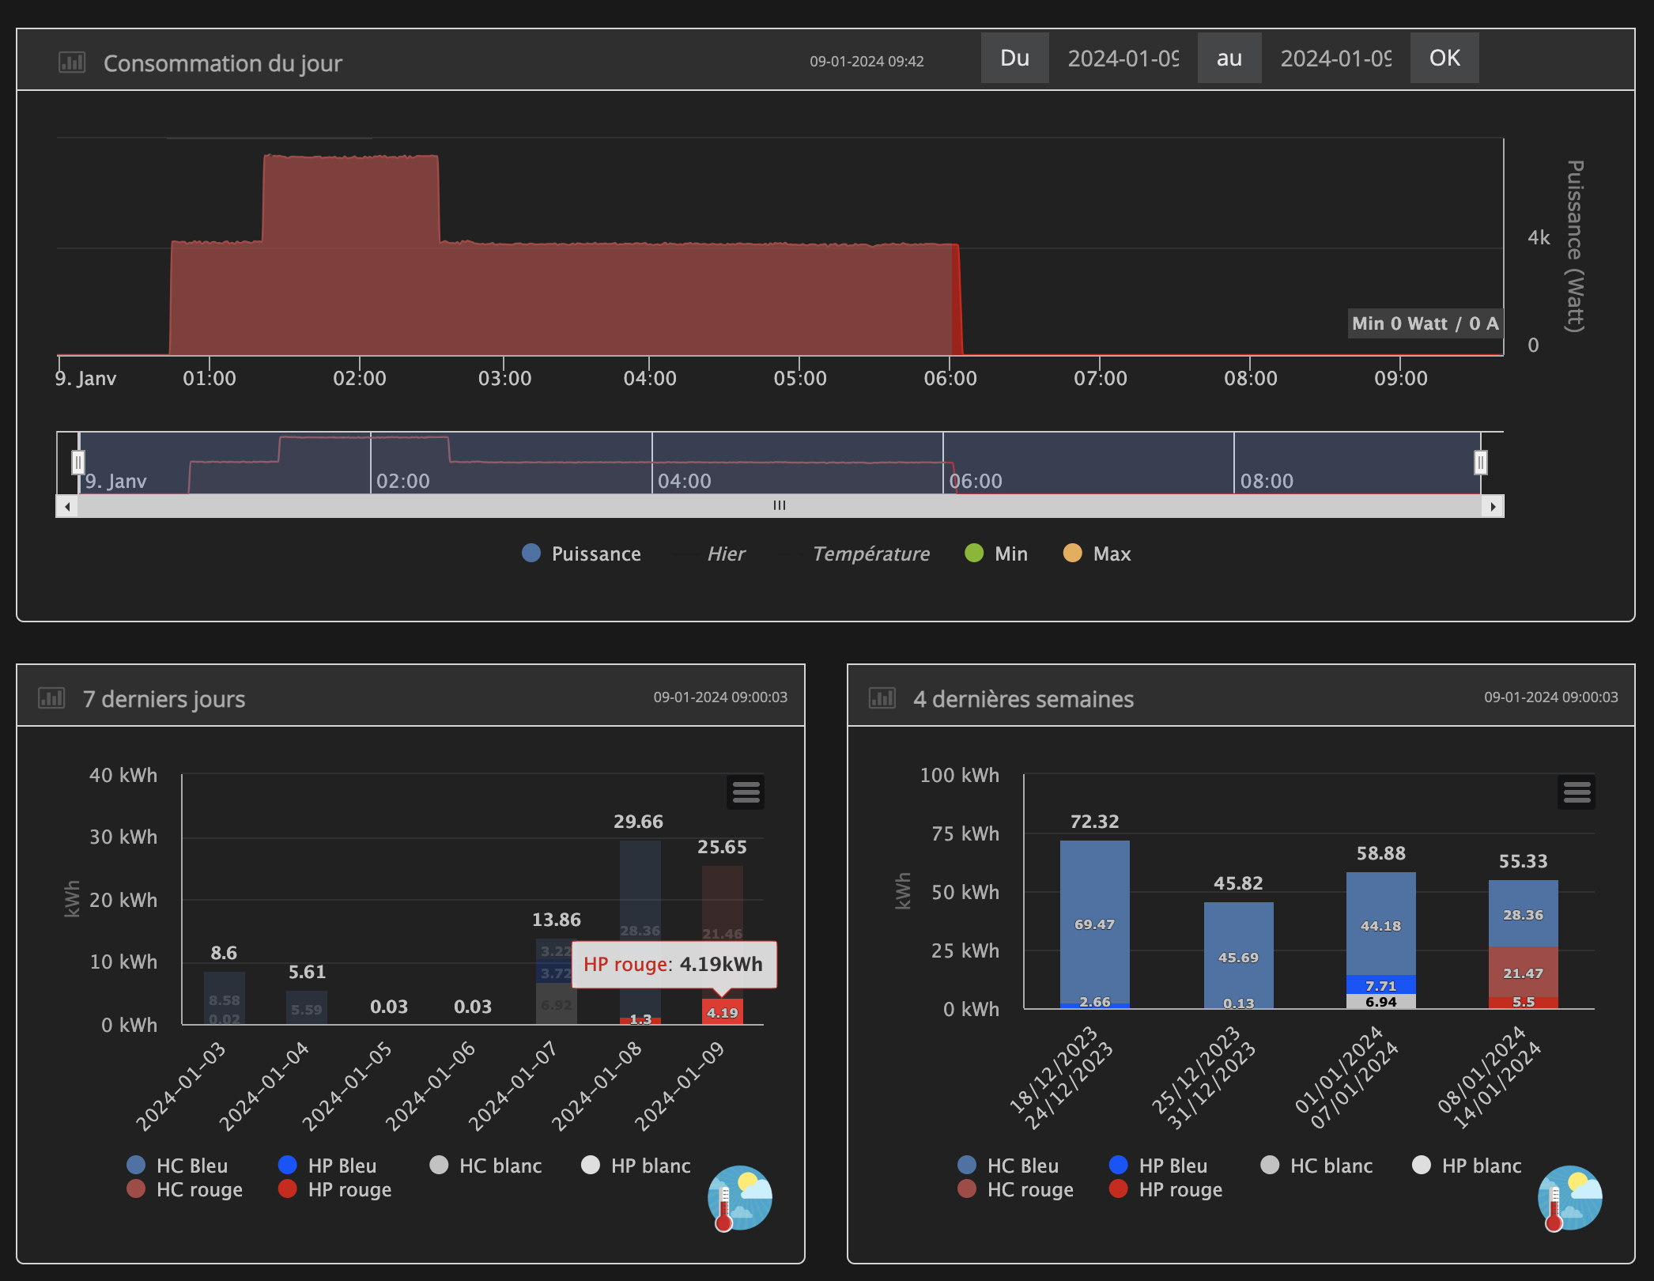1654x1281 pixels.
Task: Click chart icon beside 7 derniers jours
Action: (x=51, y=698)
